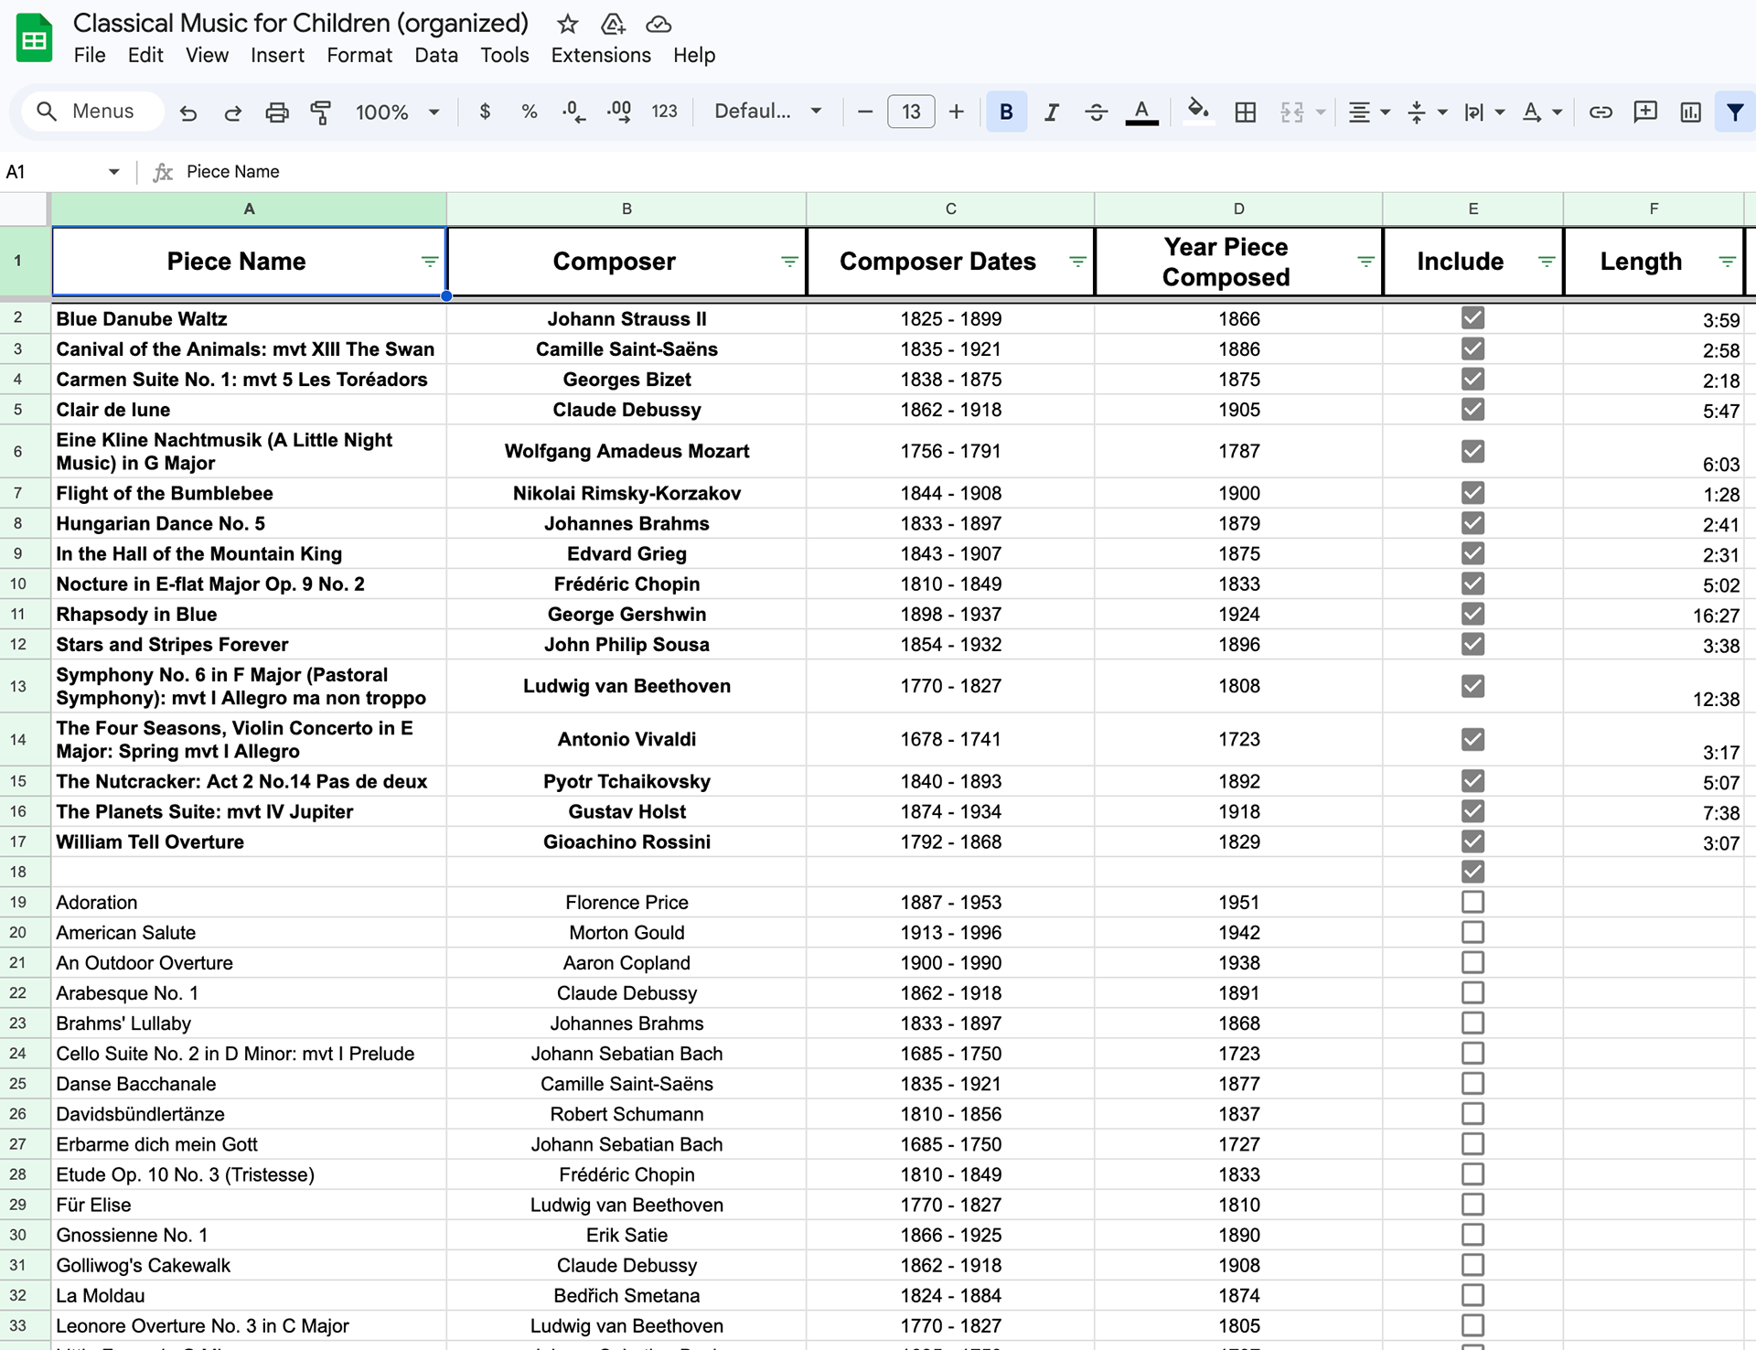Screen dimensions: 1756x1350
Task: Click the Print icon
Action: [x=276, y=112]
